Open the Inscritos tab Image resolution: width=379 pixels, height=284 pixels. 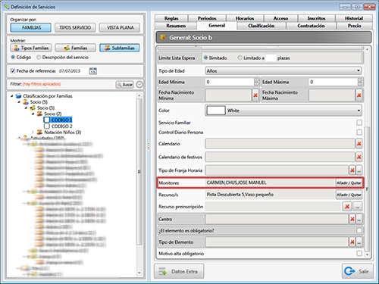(x=316, y=18)
